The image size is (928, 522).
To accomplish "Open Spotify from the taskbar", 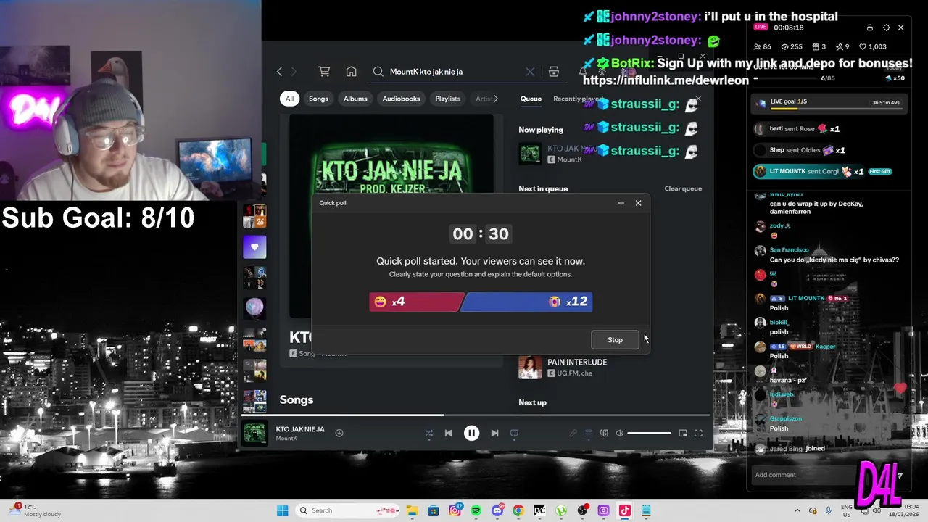I will click(476, 510).
